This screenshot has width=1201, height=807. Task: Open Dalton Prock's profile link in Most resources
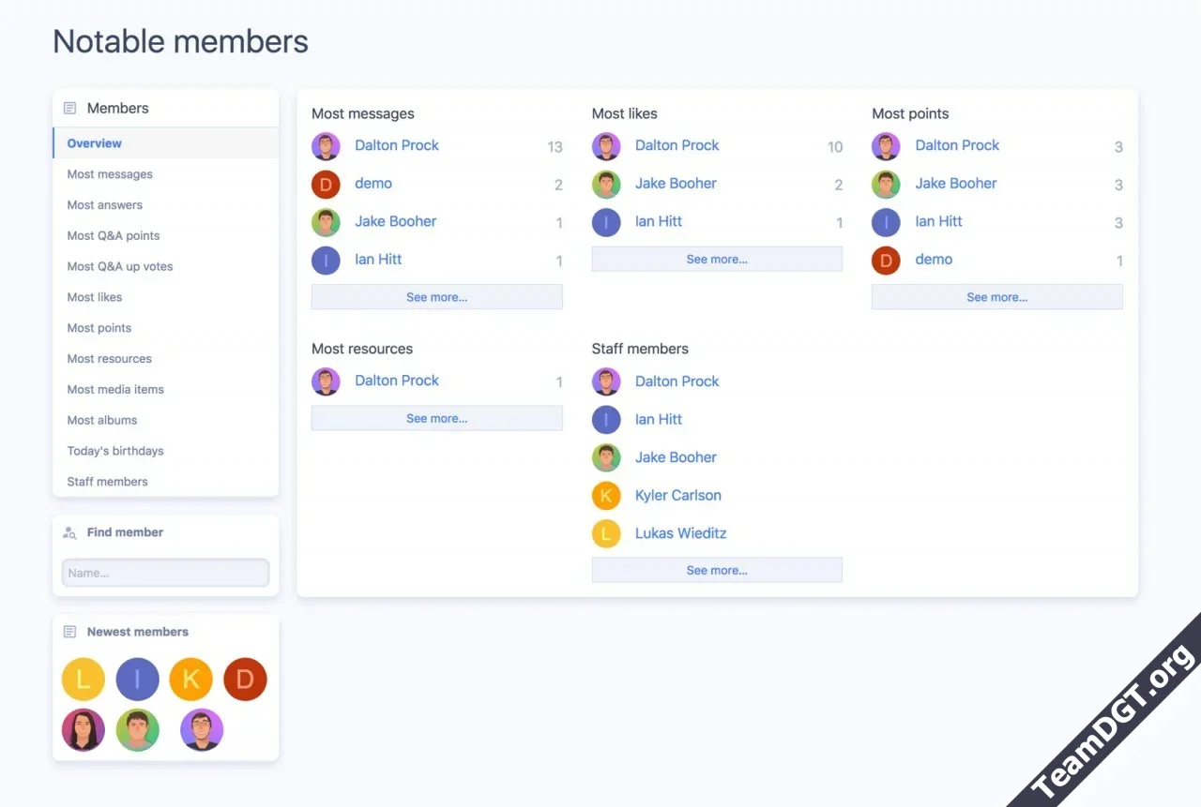(x=397, y=381)
